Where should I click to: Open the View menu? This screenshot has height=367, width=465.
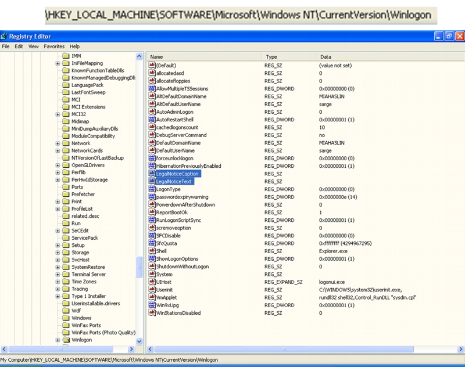[x=33, y=46]
